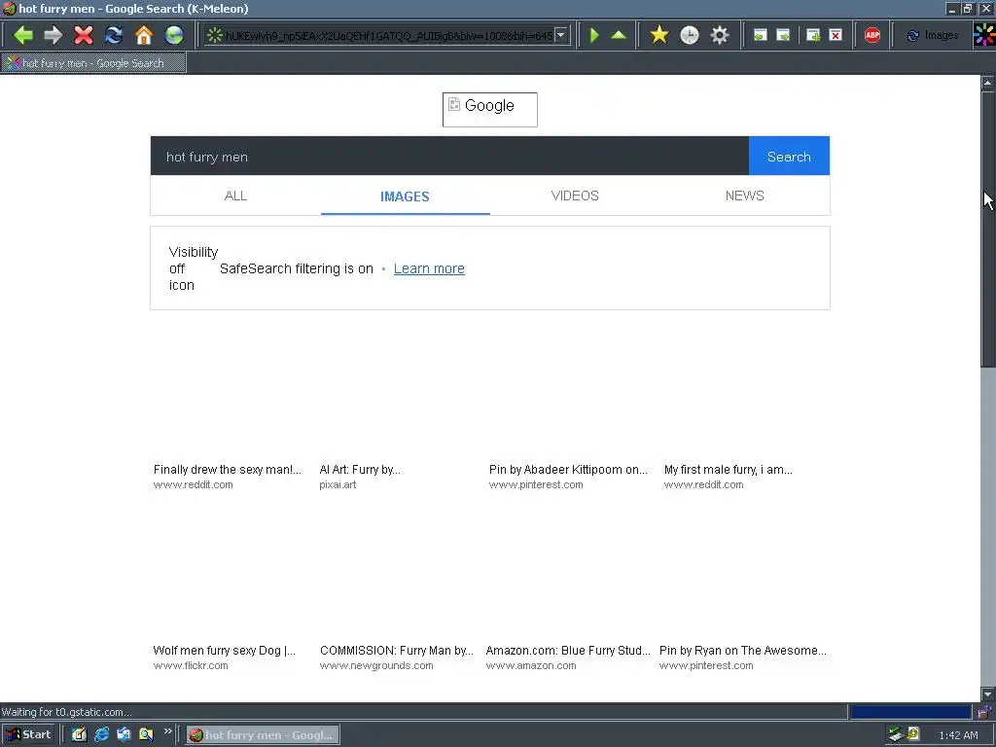
Task: Toggle the Images toolbar button
Action: click(x=932, y=35)
